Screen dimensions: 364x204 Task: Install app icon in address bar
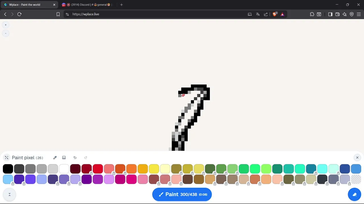pos(250,14)
